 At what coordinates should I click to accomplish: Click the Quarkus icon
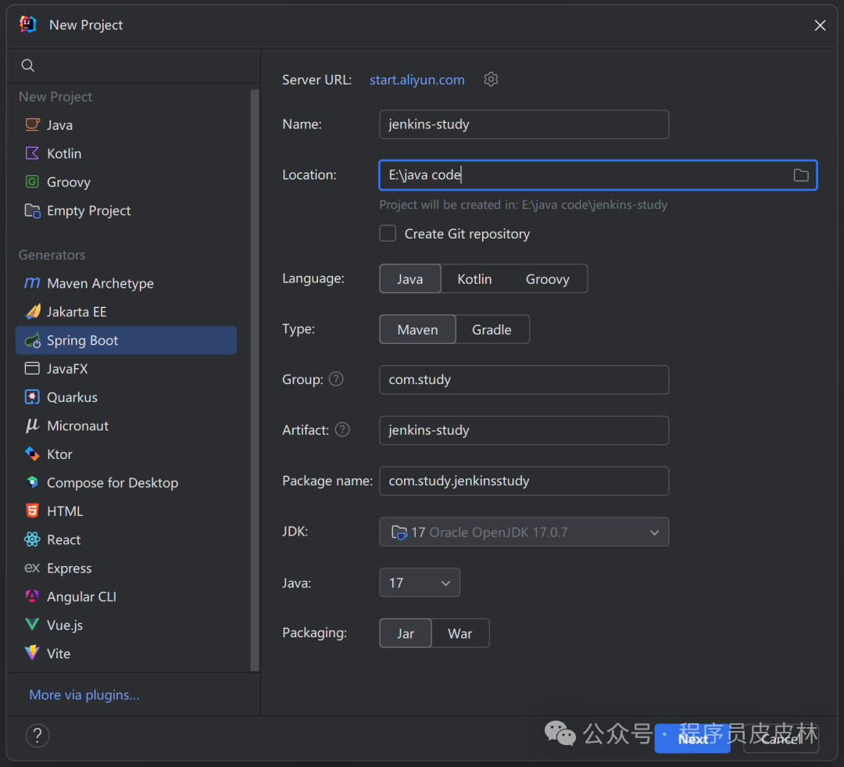(x=32, y=397)
